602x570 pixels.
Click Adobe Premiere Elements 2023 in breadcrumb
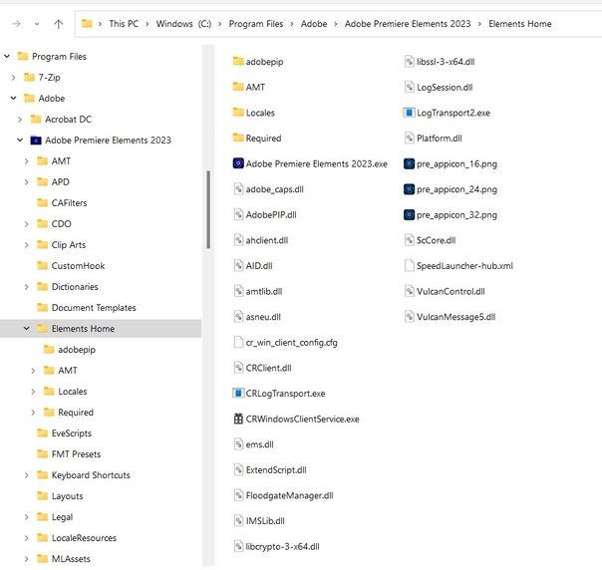408,24
